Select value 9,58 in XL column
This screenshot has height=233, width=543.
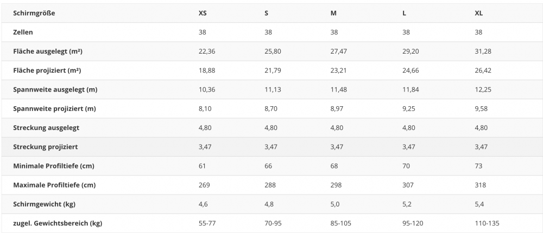tap(481, 108)
